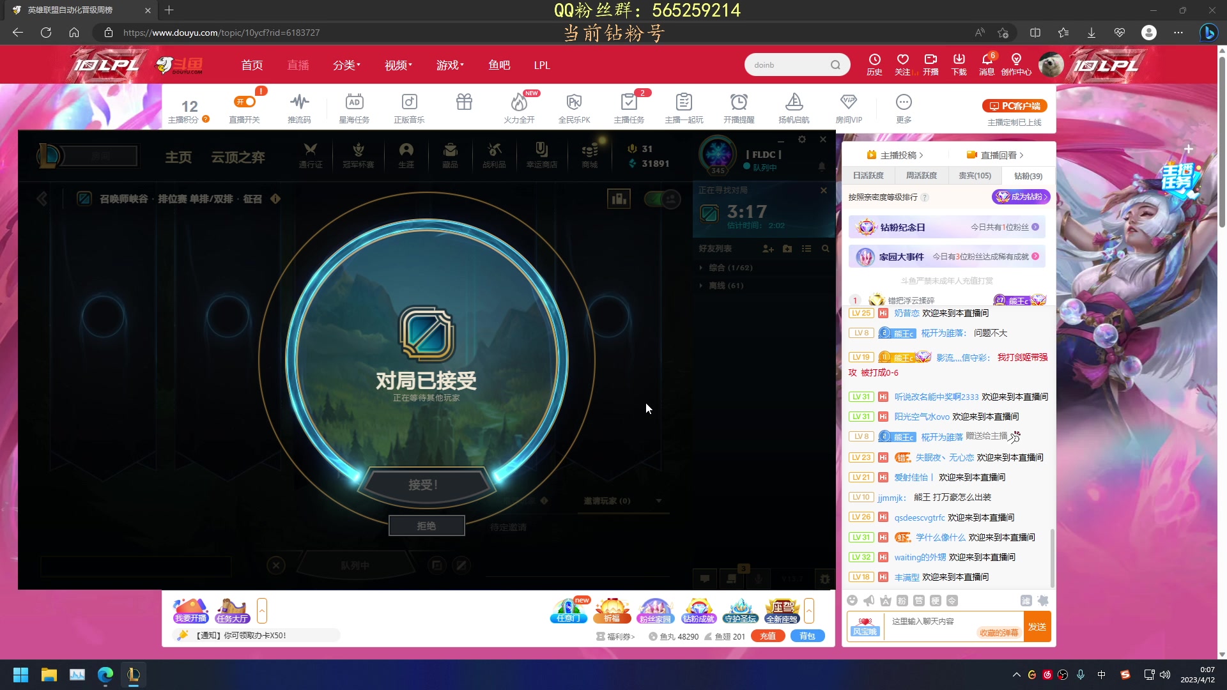
Task: Click the 拒绝 decline match button
Action: click(x=426, y=526)
